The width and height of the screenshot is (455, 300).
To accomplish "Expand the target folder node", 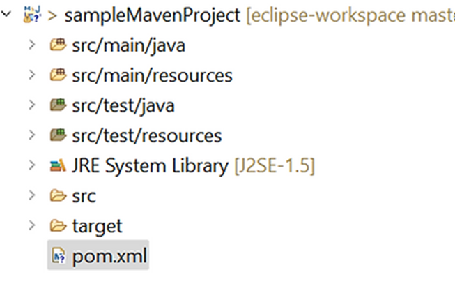I will pos(32,225).
